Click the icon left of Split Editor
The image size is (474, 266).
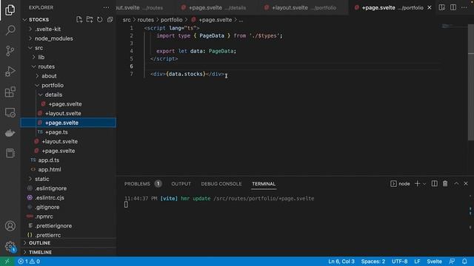(x=441, y=7)
